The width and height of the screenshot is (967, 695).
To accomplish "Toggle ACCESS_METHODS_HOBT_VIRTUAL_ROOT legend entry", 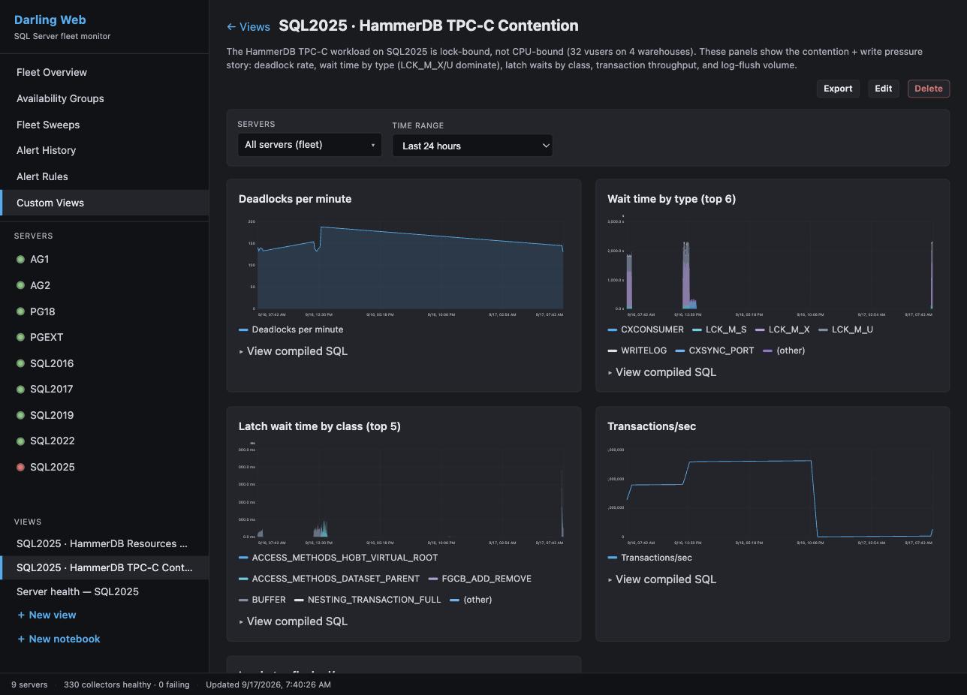I will pyautogui.click(x=338, y=558).
